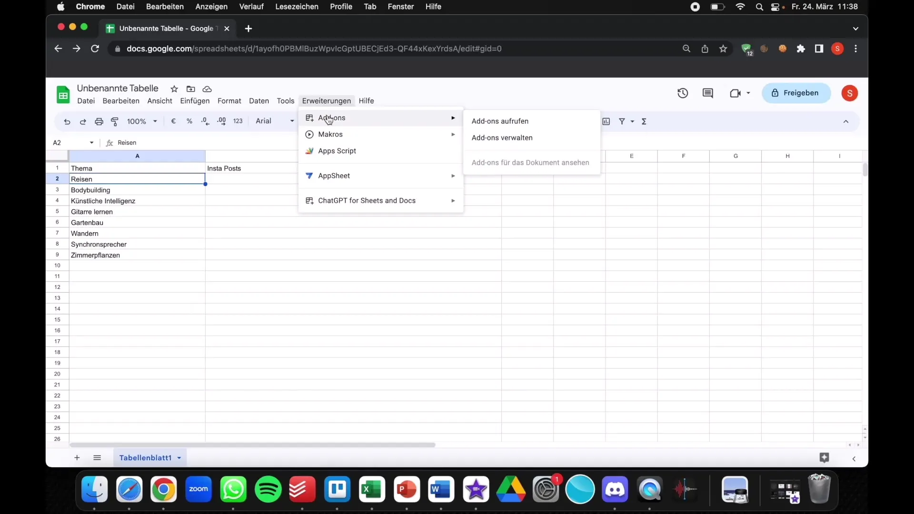The width and height of the screenshot is (914, 514).
Task: Select cell containing Bodybuilding
Action: tap(137, 190)
